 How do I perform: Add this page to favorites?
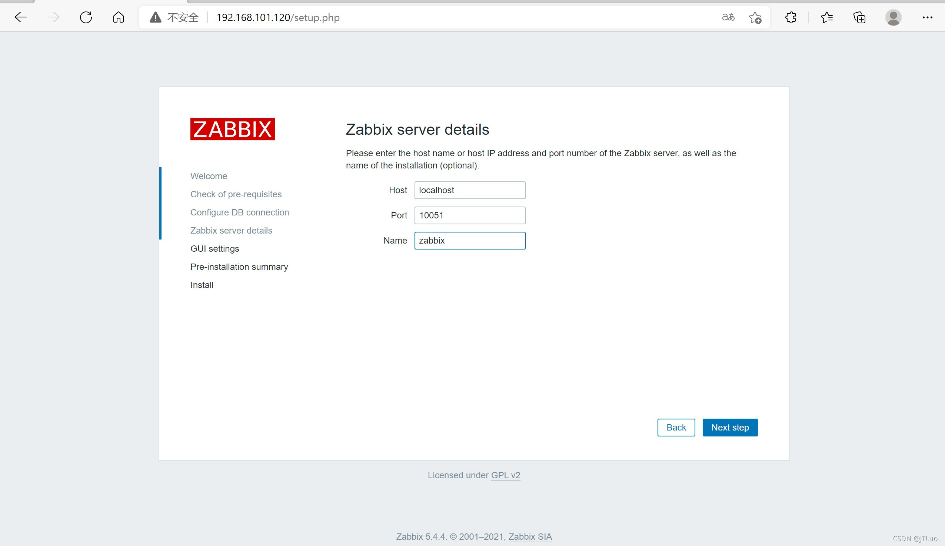coord(755,17)
